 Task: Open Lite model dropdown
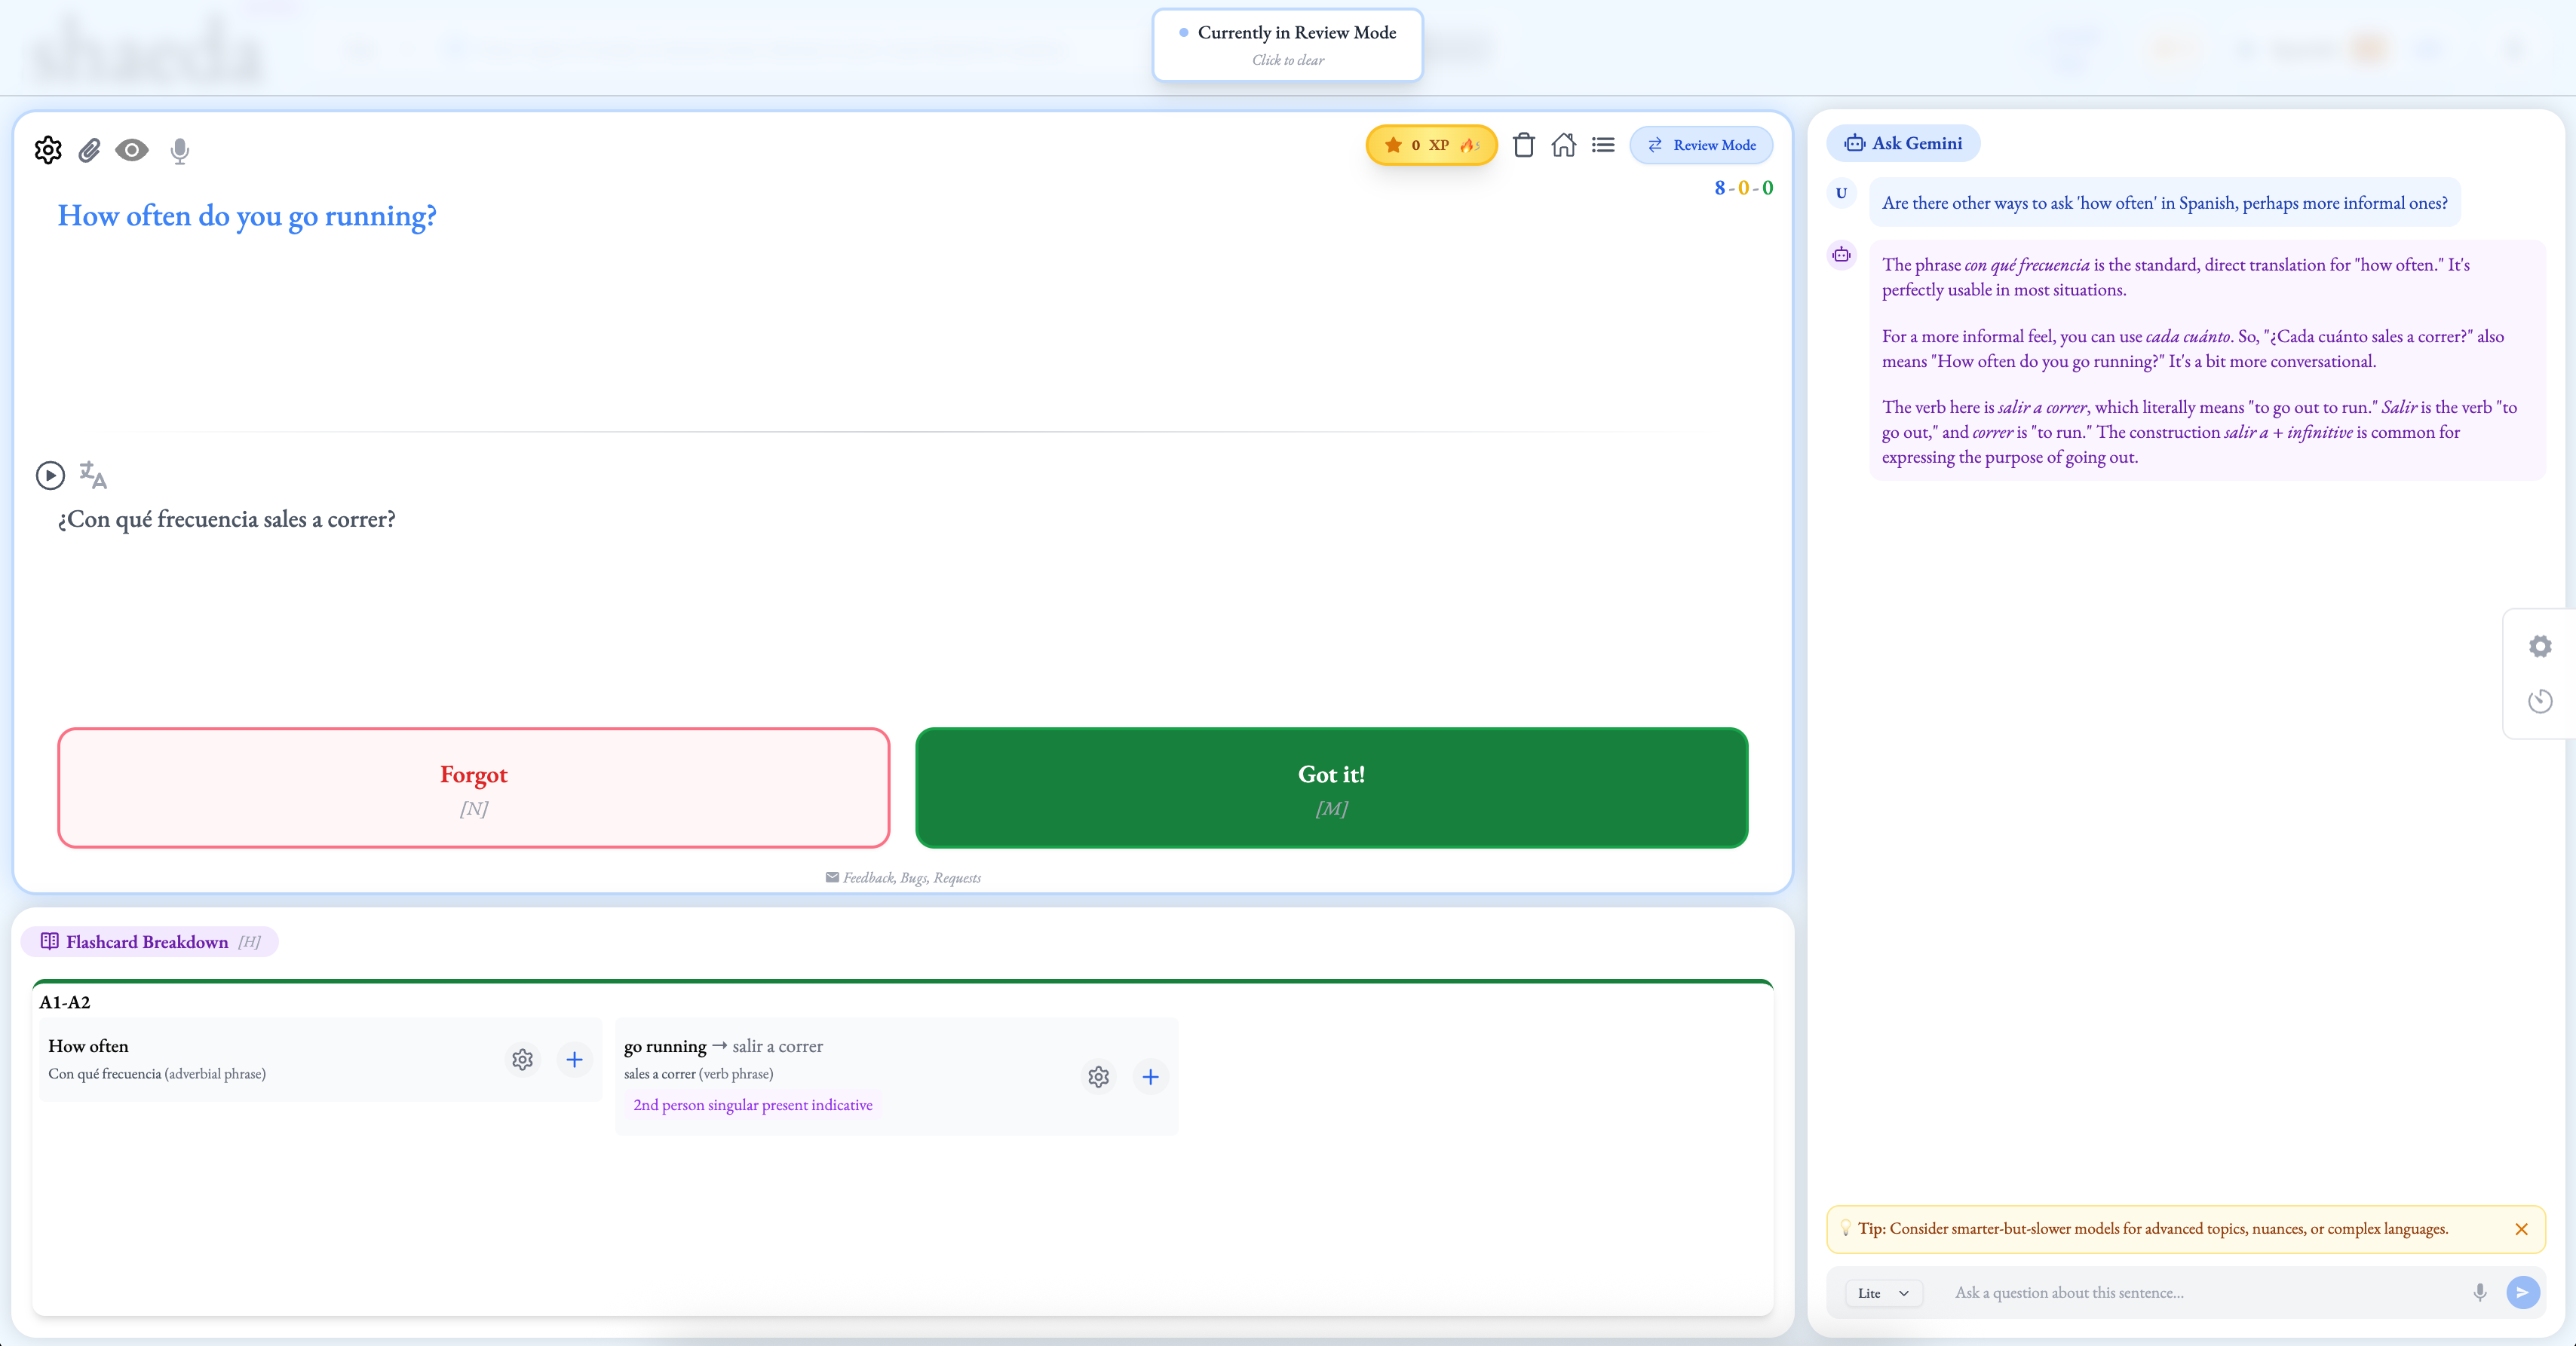pyautogui.click(x=1883, y=1292)
